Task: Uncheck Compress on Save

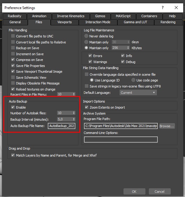Action: pyautogui.click(x=13, y=59)
